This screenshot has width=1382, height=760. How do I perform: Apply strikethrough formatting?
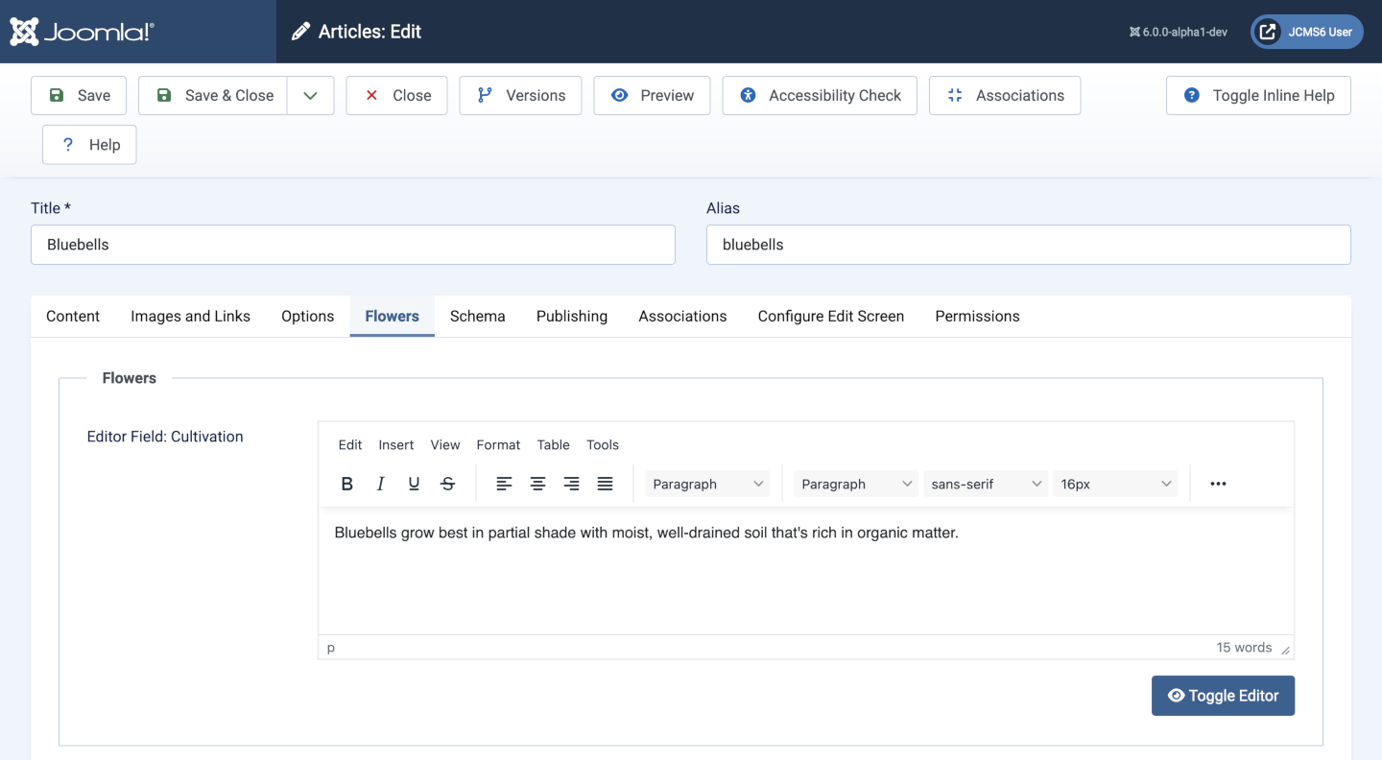tap(447, 484)
